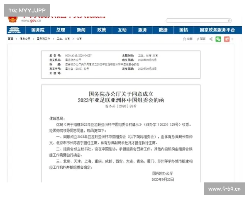Open the 数据 navigation tab

coord(163,30)
